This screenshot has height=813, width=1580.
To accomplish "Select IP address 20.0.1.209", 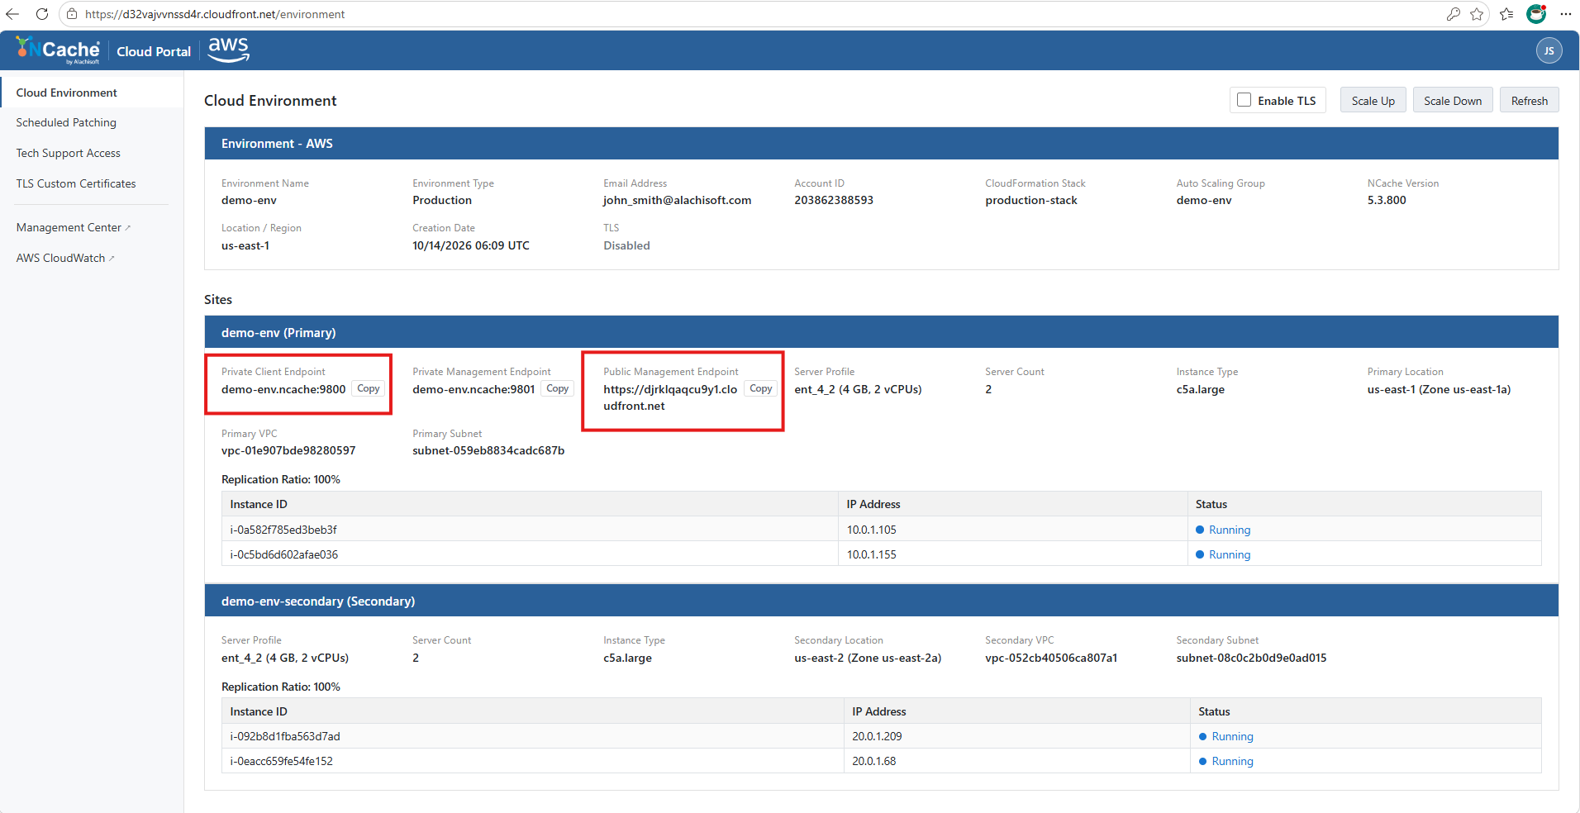I will pos(877,736).
